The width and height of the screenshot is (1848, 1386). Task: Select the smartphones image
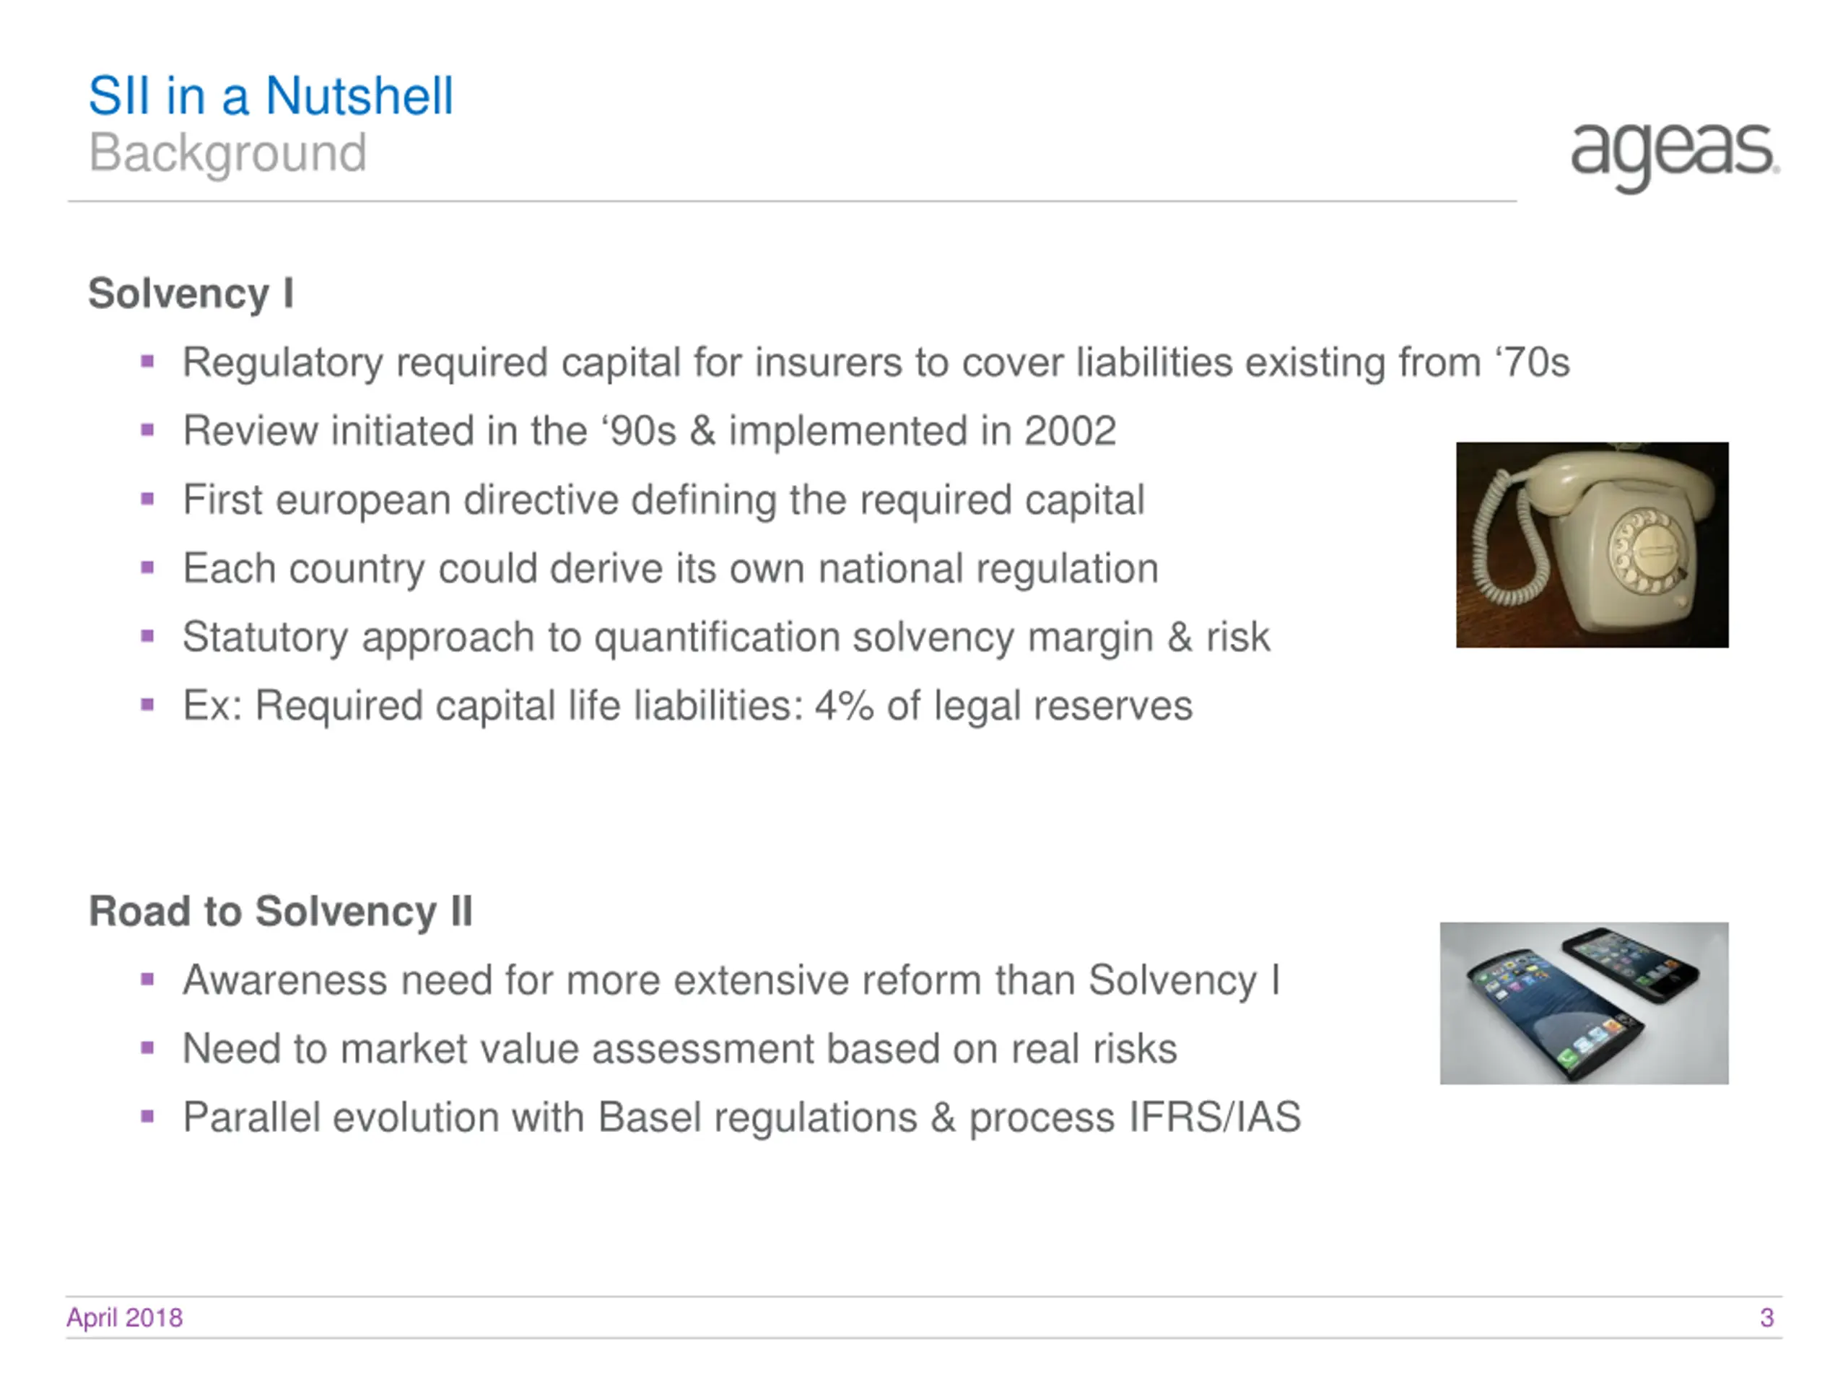(x=1584, y=1003)
